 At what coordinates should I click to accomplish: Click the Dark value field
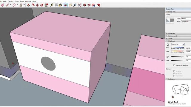click(x=188, y=61)
